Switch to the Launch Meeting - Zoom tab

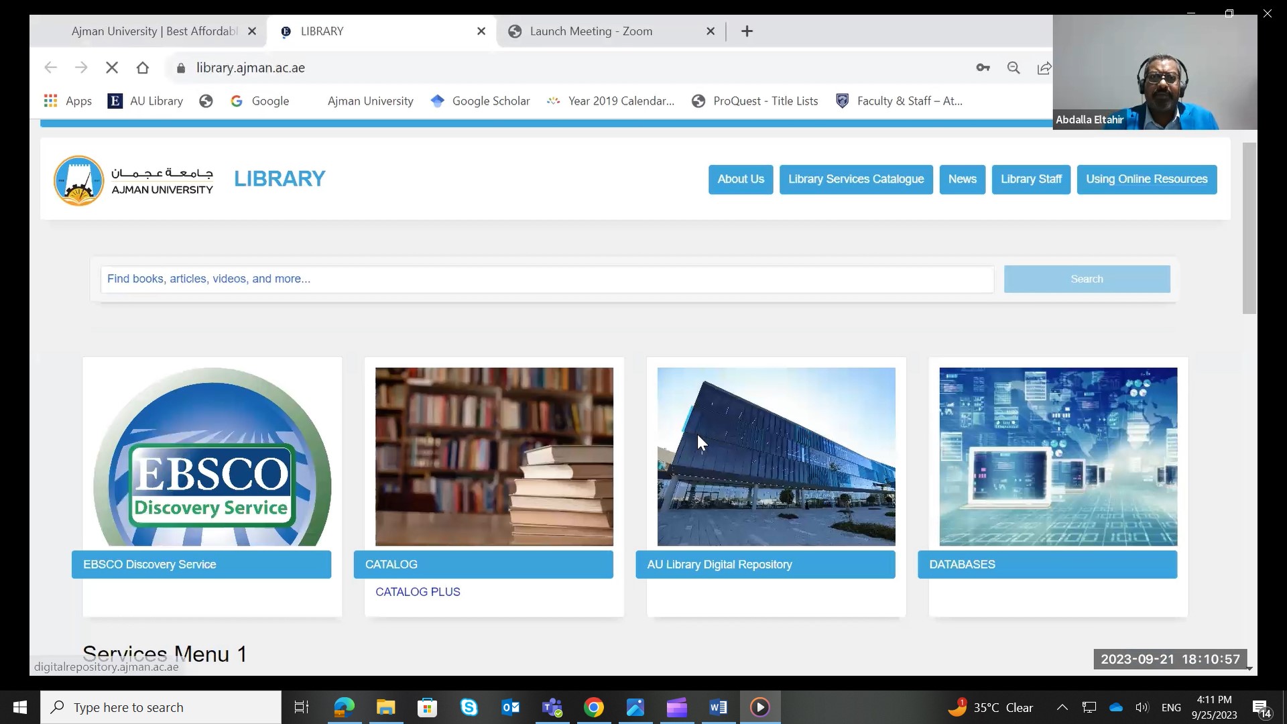591,32
